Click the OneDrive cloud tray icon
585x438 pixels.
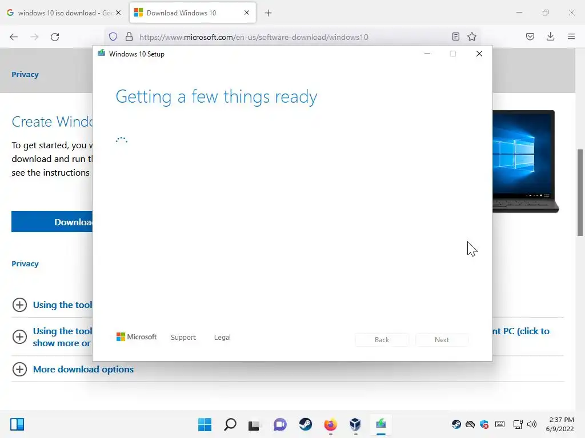(470, 424)
